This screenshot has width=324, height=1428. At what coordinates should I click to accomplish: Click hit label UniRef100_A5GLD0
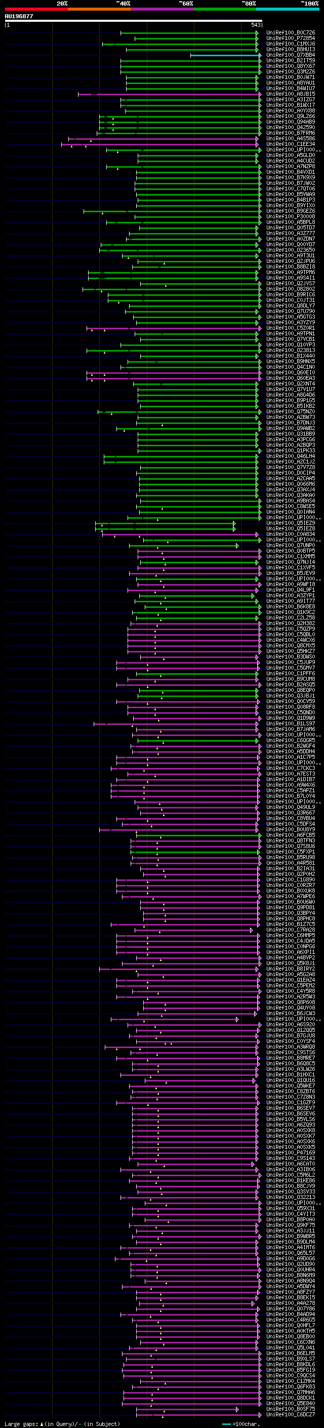point(291,155)
